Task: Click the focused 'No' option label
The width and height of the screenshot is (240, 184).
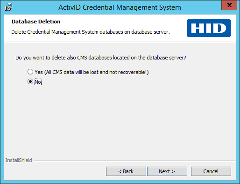Action: tap(38, 82)
